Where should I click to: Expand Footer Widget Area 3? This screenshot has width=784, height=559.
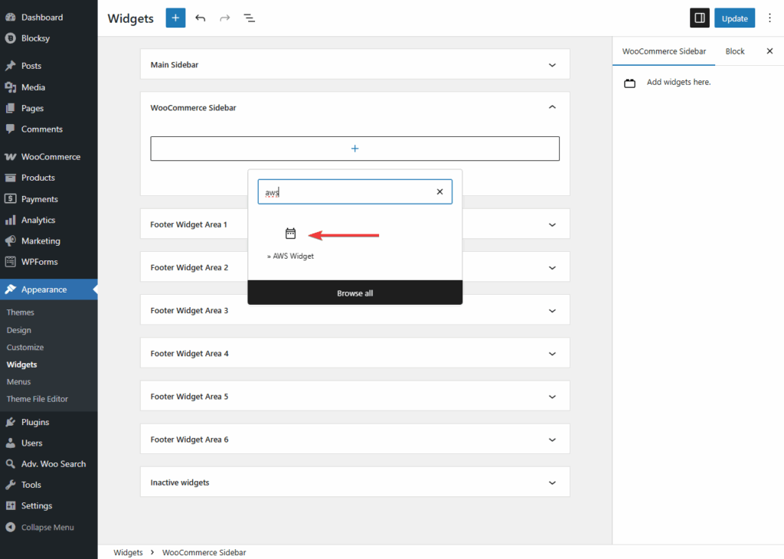pos(552,309)
